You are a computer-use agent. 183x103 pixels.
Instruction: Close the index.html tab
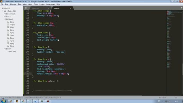(48, 8)
